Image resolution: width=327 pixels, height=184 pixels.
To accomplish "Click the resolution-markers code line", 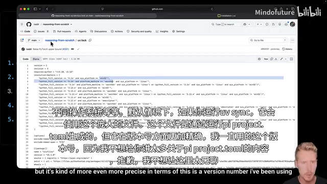I will [x=47, y=75].
